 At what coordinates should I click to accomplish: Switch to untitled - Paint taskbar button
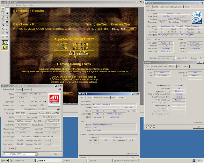coord(22,161)
